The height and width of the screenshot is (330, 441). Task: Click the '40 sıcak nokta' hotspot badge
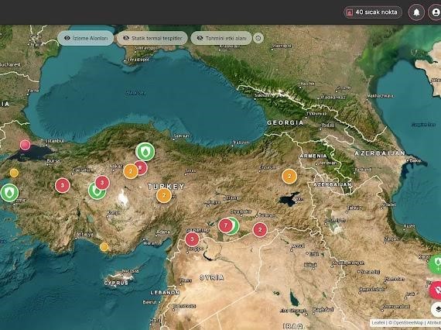pyautogui.click(x=373, y=12)
